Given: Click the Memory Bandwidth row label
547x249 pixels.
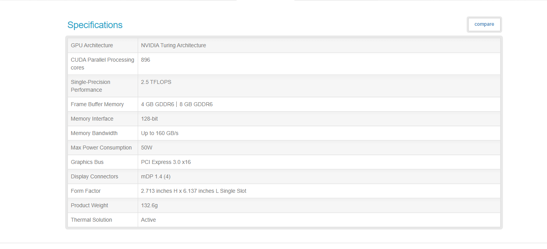Looking at the screenshot, I should (94, 133).
